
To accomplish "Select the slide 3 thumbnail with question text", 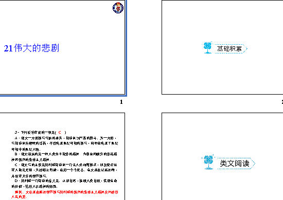I will pyautogui.click(x=62, y=156).
